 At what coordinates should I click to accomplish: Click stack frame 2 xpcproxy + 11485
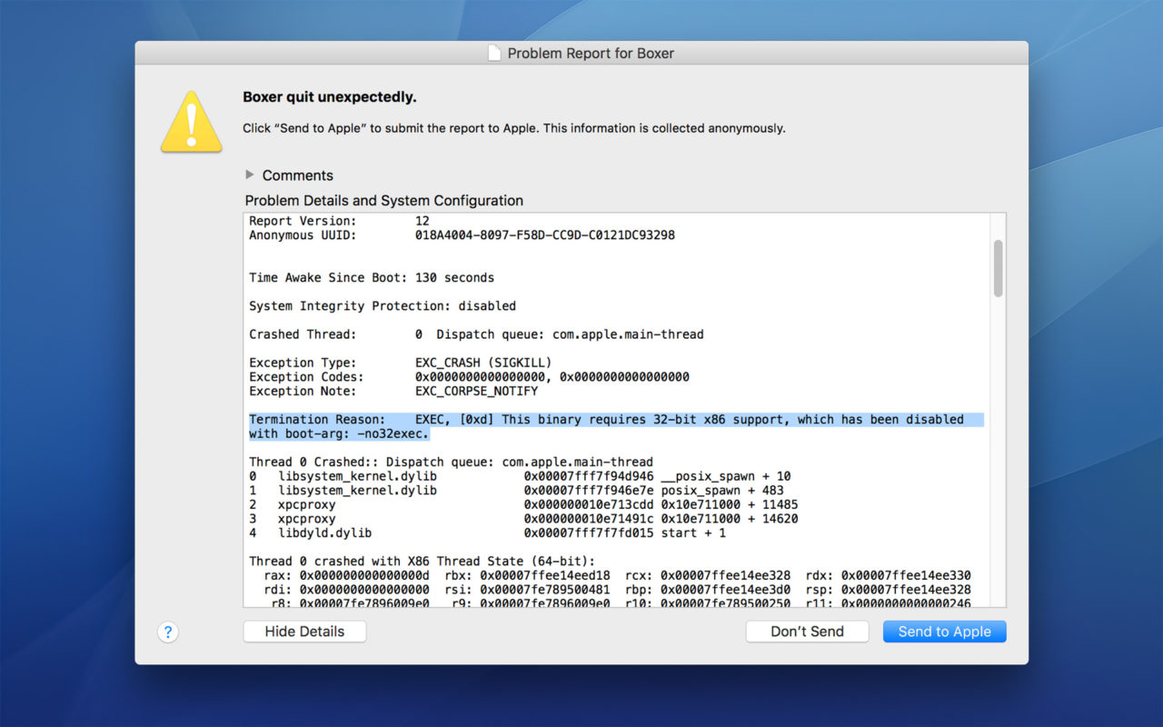click(523, 504)
